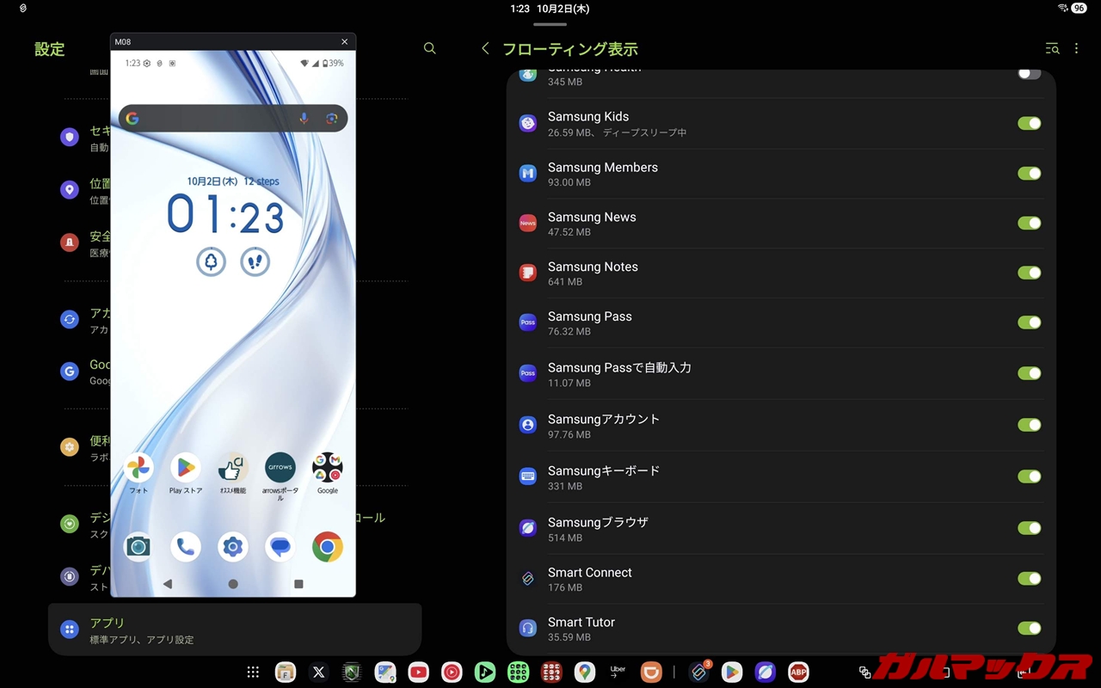This screenshot has width=1101, height=688.
Task: Tap the Play Store icon on phone home screen
Action: point(185,469)
